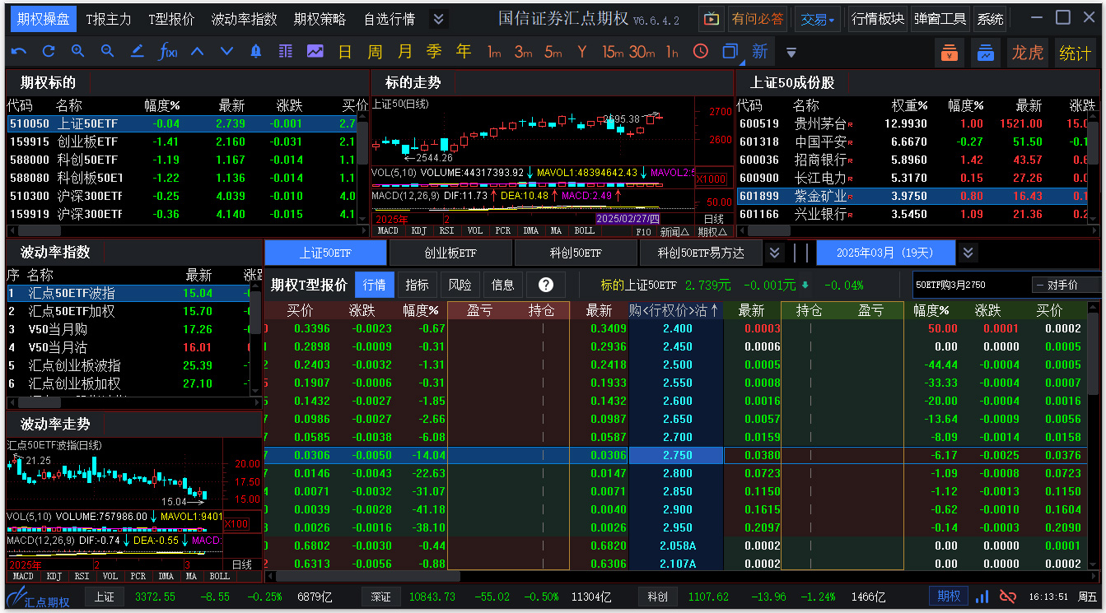Select the 30m chart period
This screenshot has height=613, width=1106.
click(642, 52)
